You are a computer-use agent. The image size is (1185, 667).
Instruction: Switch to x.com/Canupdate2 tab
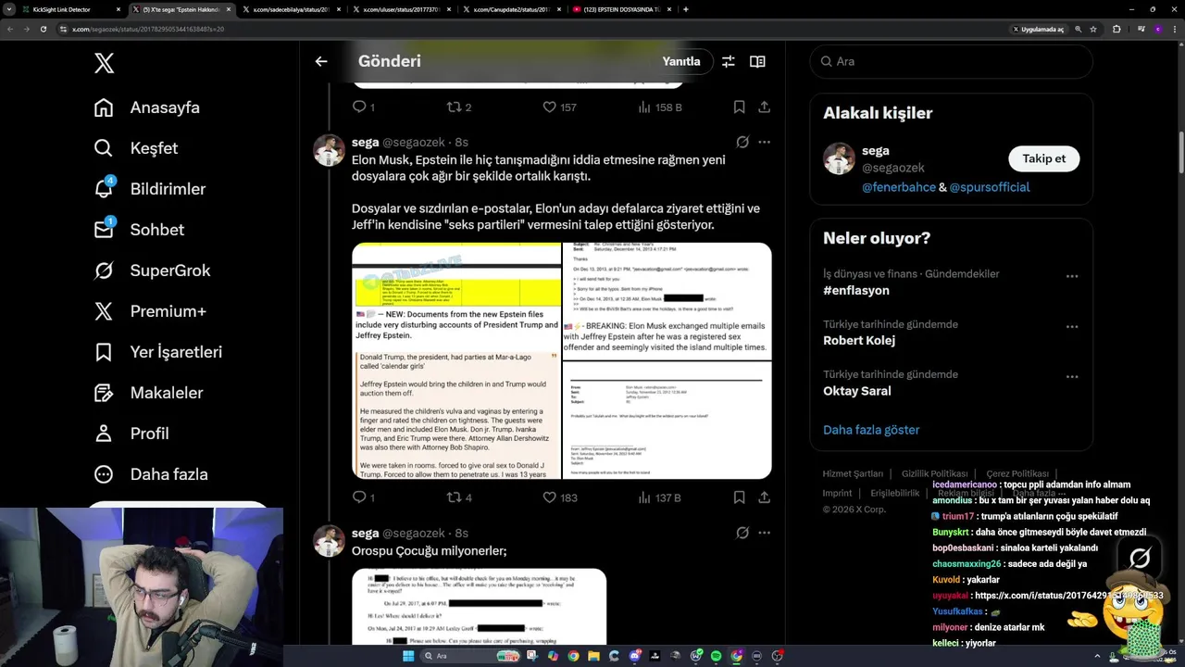click(514, 9)
